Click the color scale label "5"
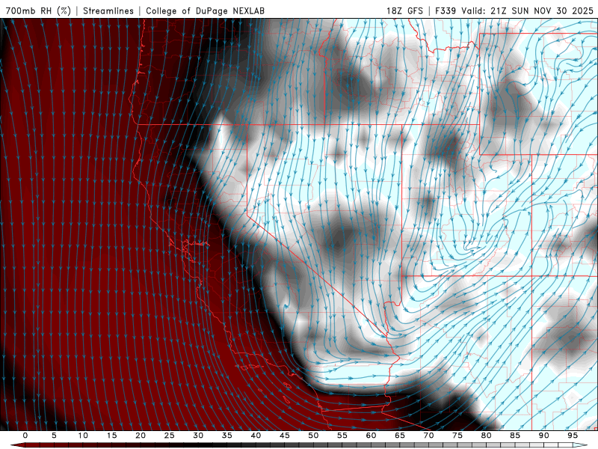 point(54,436)
